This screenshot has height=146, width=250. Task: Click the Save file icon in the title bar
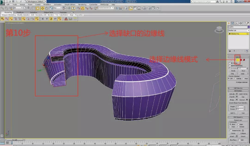[13, 1]
